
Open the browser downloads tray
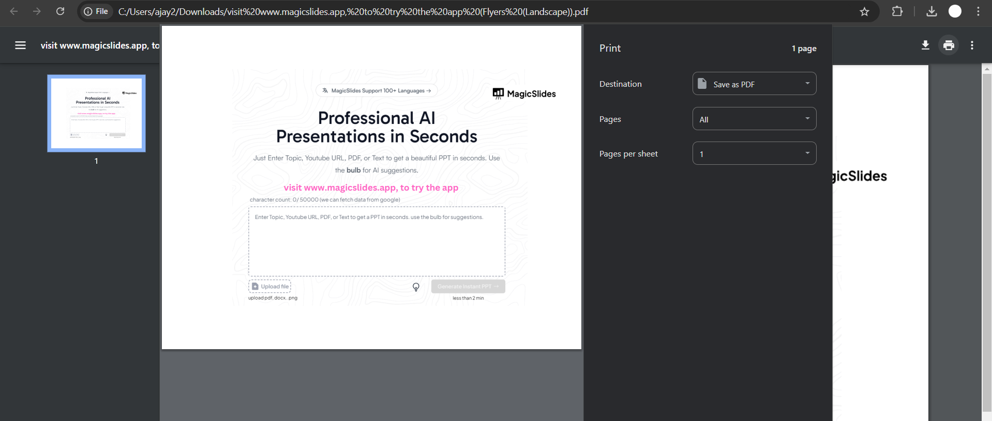(x=931, y=11)
